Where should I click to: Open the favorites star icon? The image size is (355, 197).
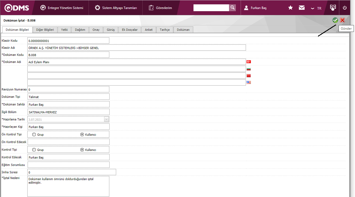pos(291,8)
